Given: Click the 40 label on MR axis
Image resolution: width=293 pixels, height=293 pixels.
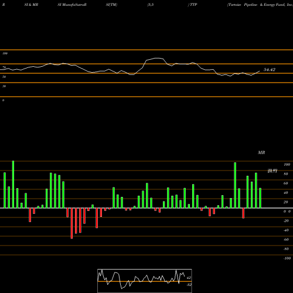Looking at the screenshot, I should [x=286, y=193].
